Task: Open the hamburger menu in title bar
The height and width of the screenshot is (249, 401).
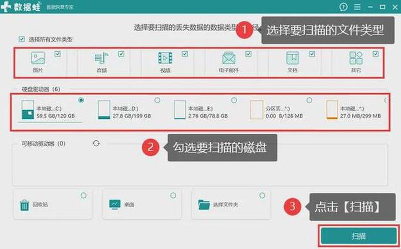Action: point(357,7)
